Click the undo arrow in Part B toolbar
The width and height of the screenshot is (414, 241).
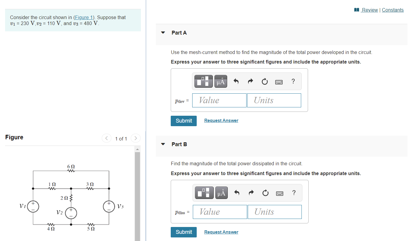pyautogui.click(x=237, y=193)
